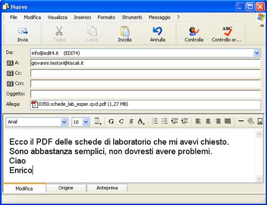The width and height of the screenshot is (267, 205).
Task: Open the Visualizza menu
Action: [x=57, y=18]
